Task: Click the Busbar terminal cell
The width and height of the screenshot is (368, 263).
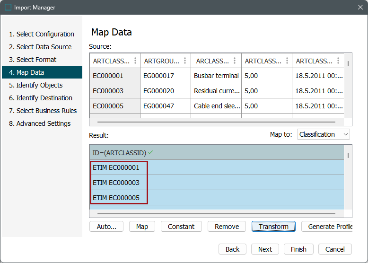Action: (216, 76)
